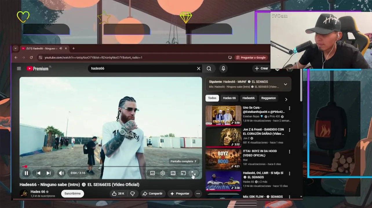Click the Preguntar button under the video
This screenshot has width=372, height=208.
point(180,194)
